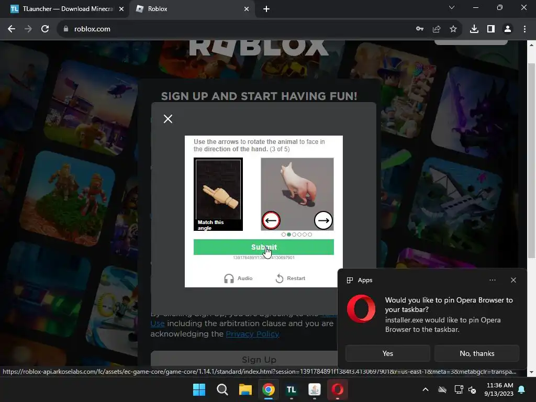Screen dimensions: 536x402
Task: Open the volume tray icon
Action: [473, 389]
